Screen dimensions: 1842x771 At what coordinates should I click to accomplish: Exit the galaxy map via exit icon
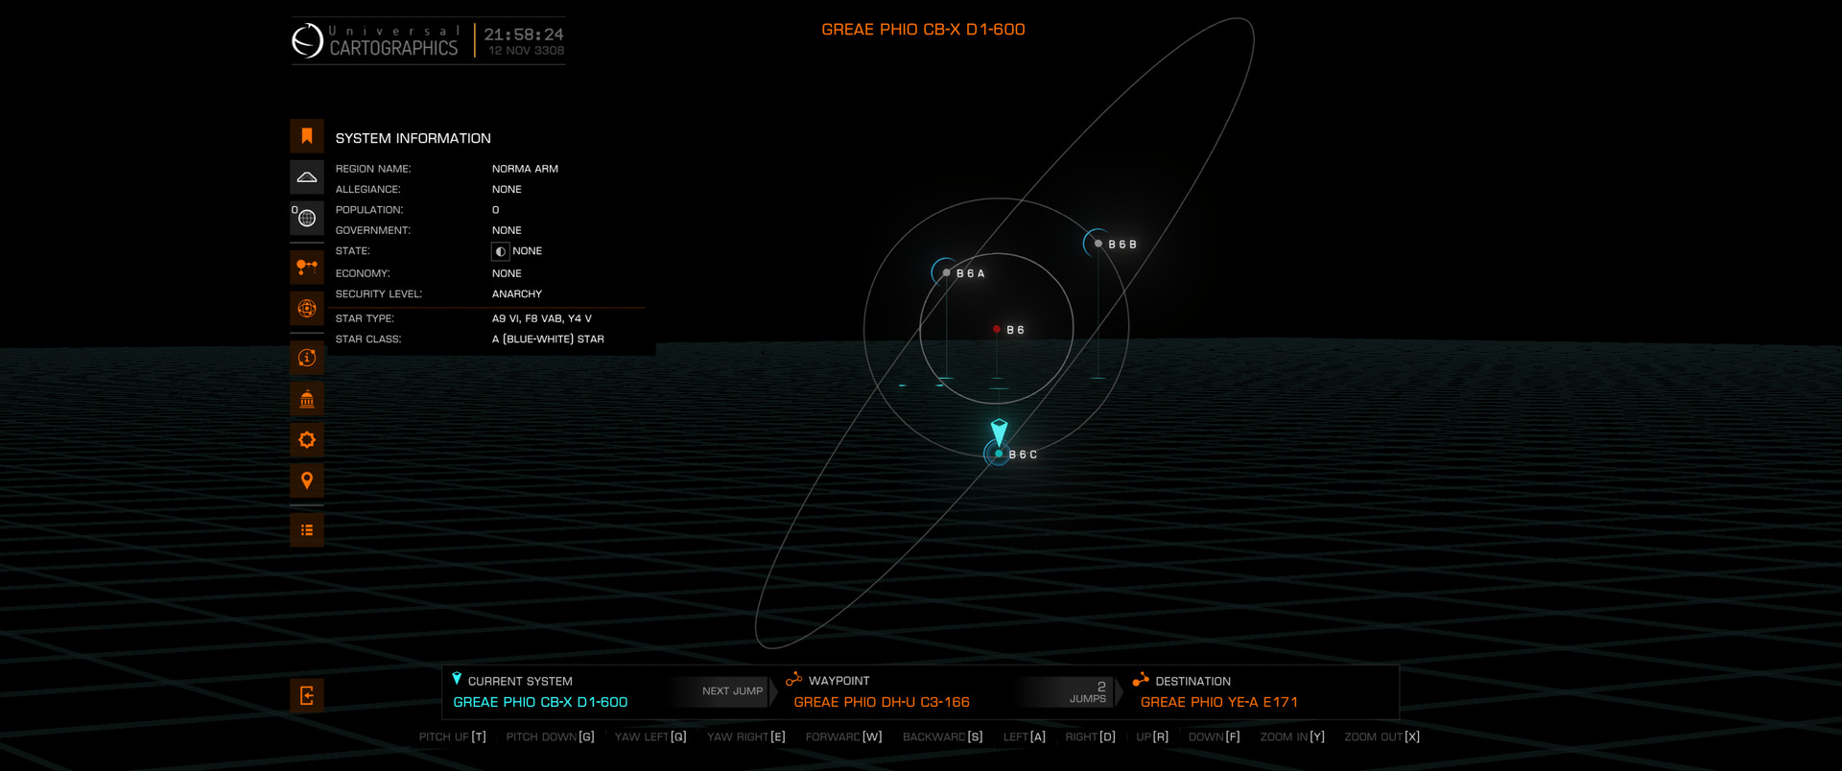(x=307, y=696)
